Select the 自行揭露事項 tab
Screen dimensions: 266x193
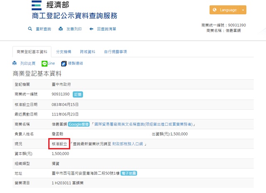[115, 52]
